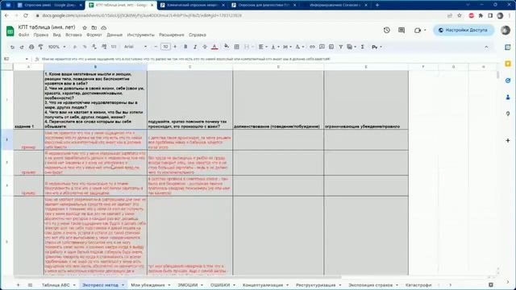This screenshot has width=516, height=290.
Task: Open the Справка menu
Action: (x=197, y=35)
